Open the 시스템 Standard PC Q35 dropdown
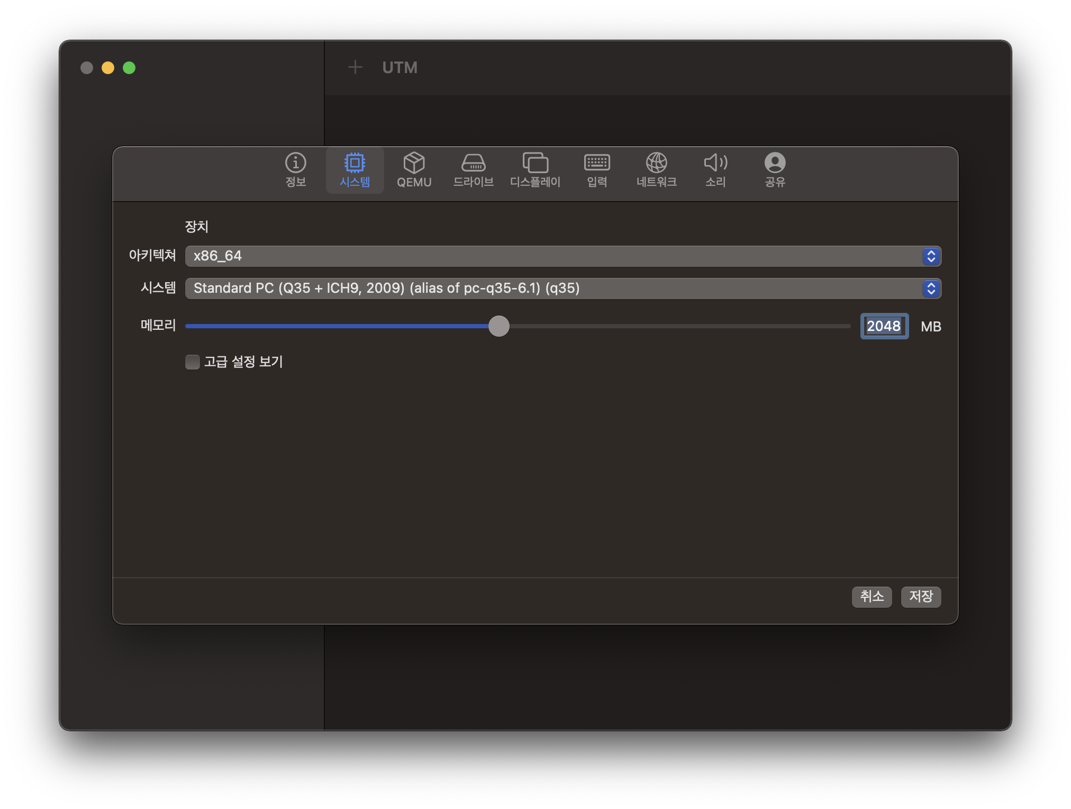1071x809 pixels. 550,289
